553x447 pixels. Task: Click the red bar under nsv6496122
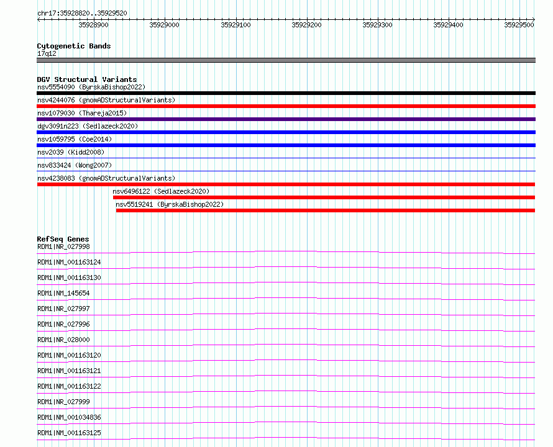pos(324,197)
